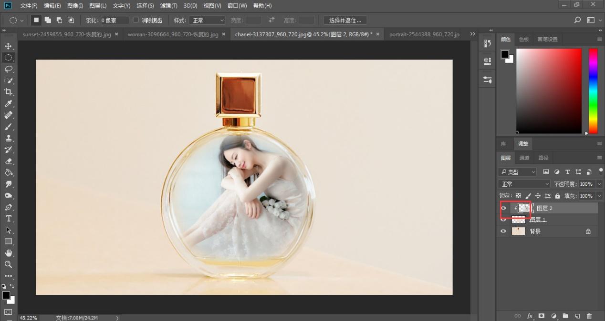Open the Layers panel flyout menu

(x=600, y=158)
